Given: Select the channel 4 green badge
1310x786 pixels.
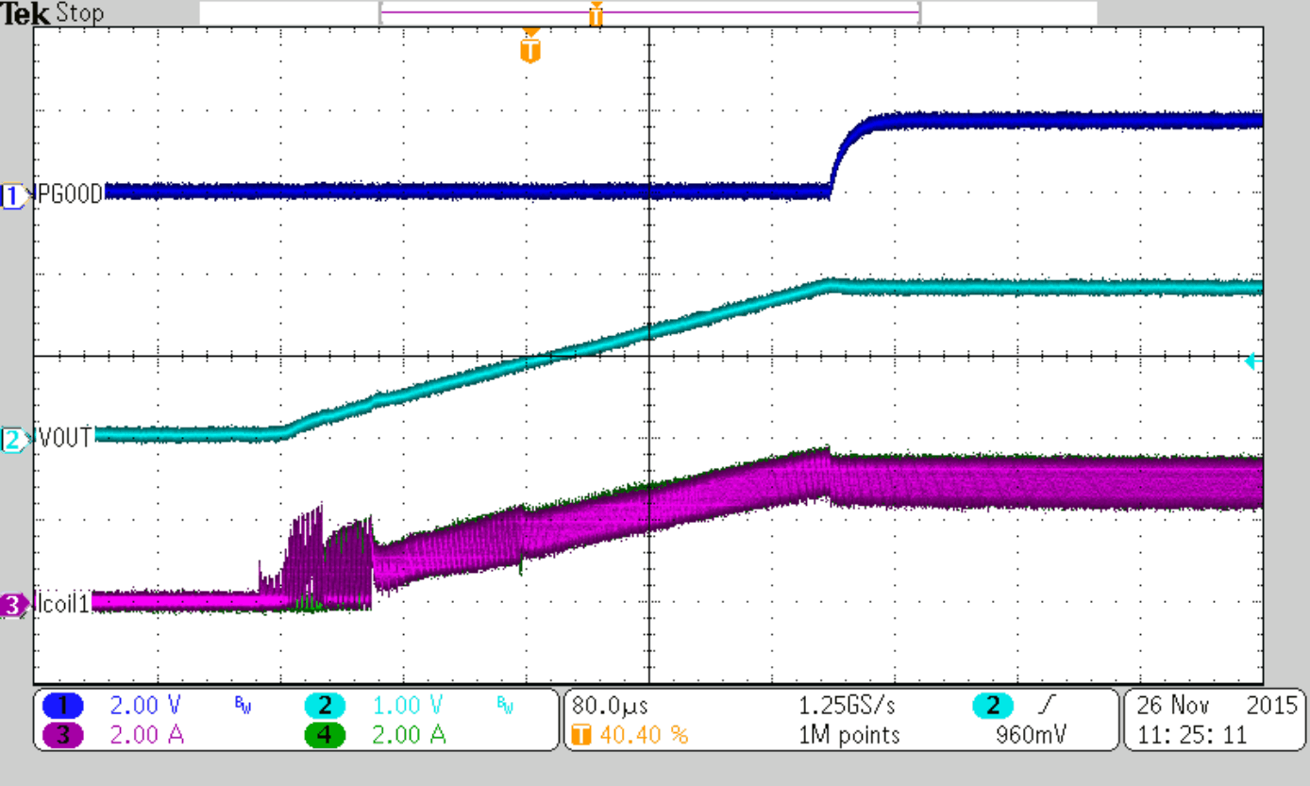Looking at the screenshot, I should (325, 735).
